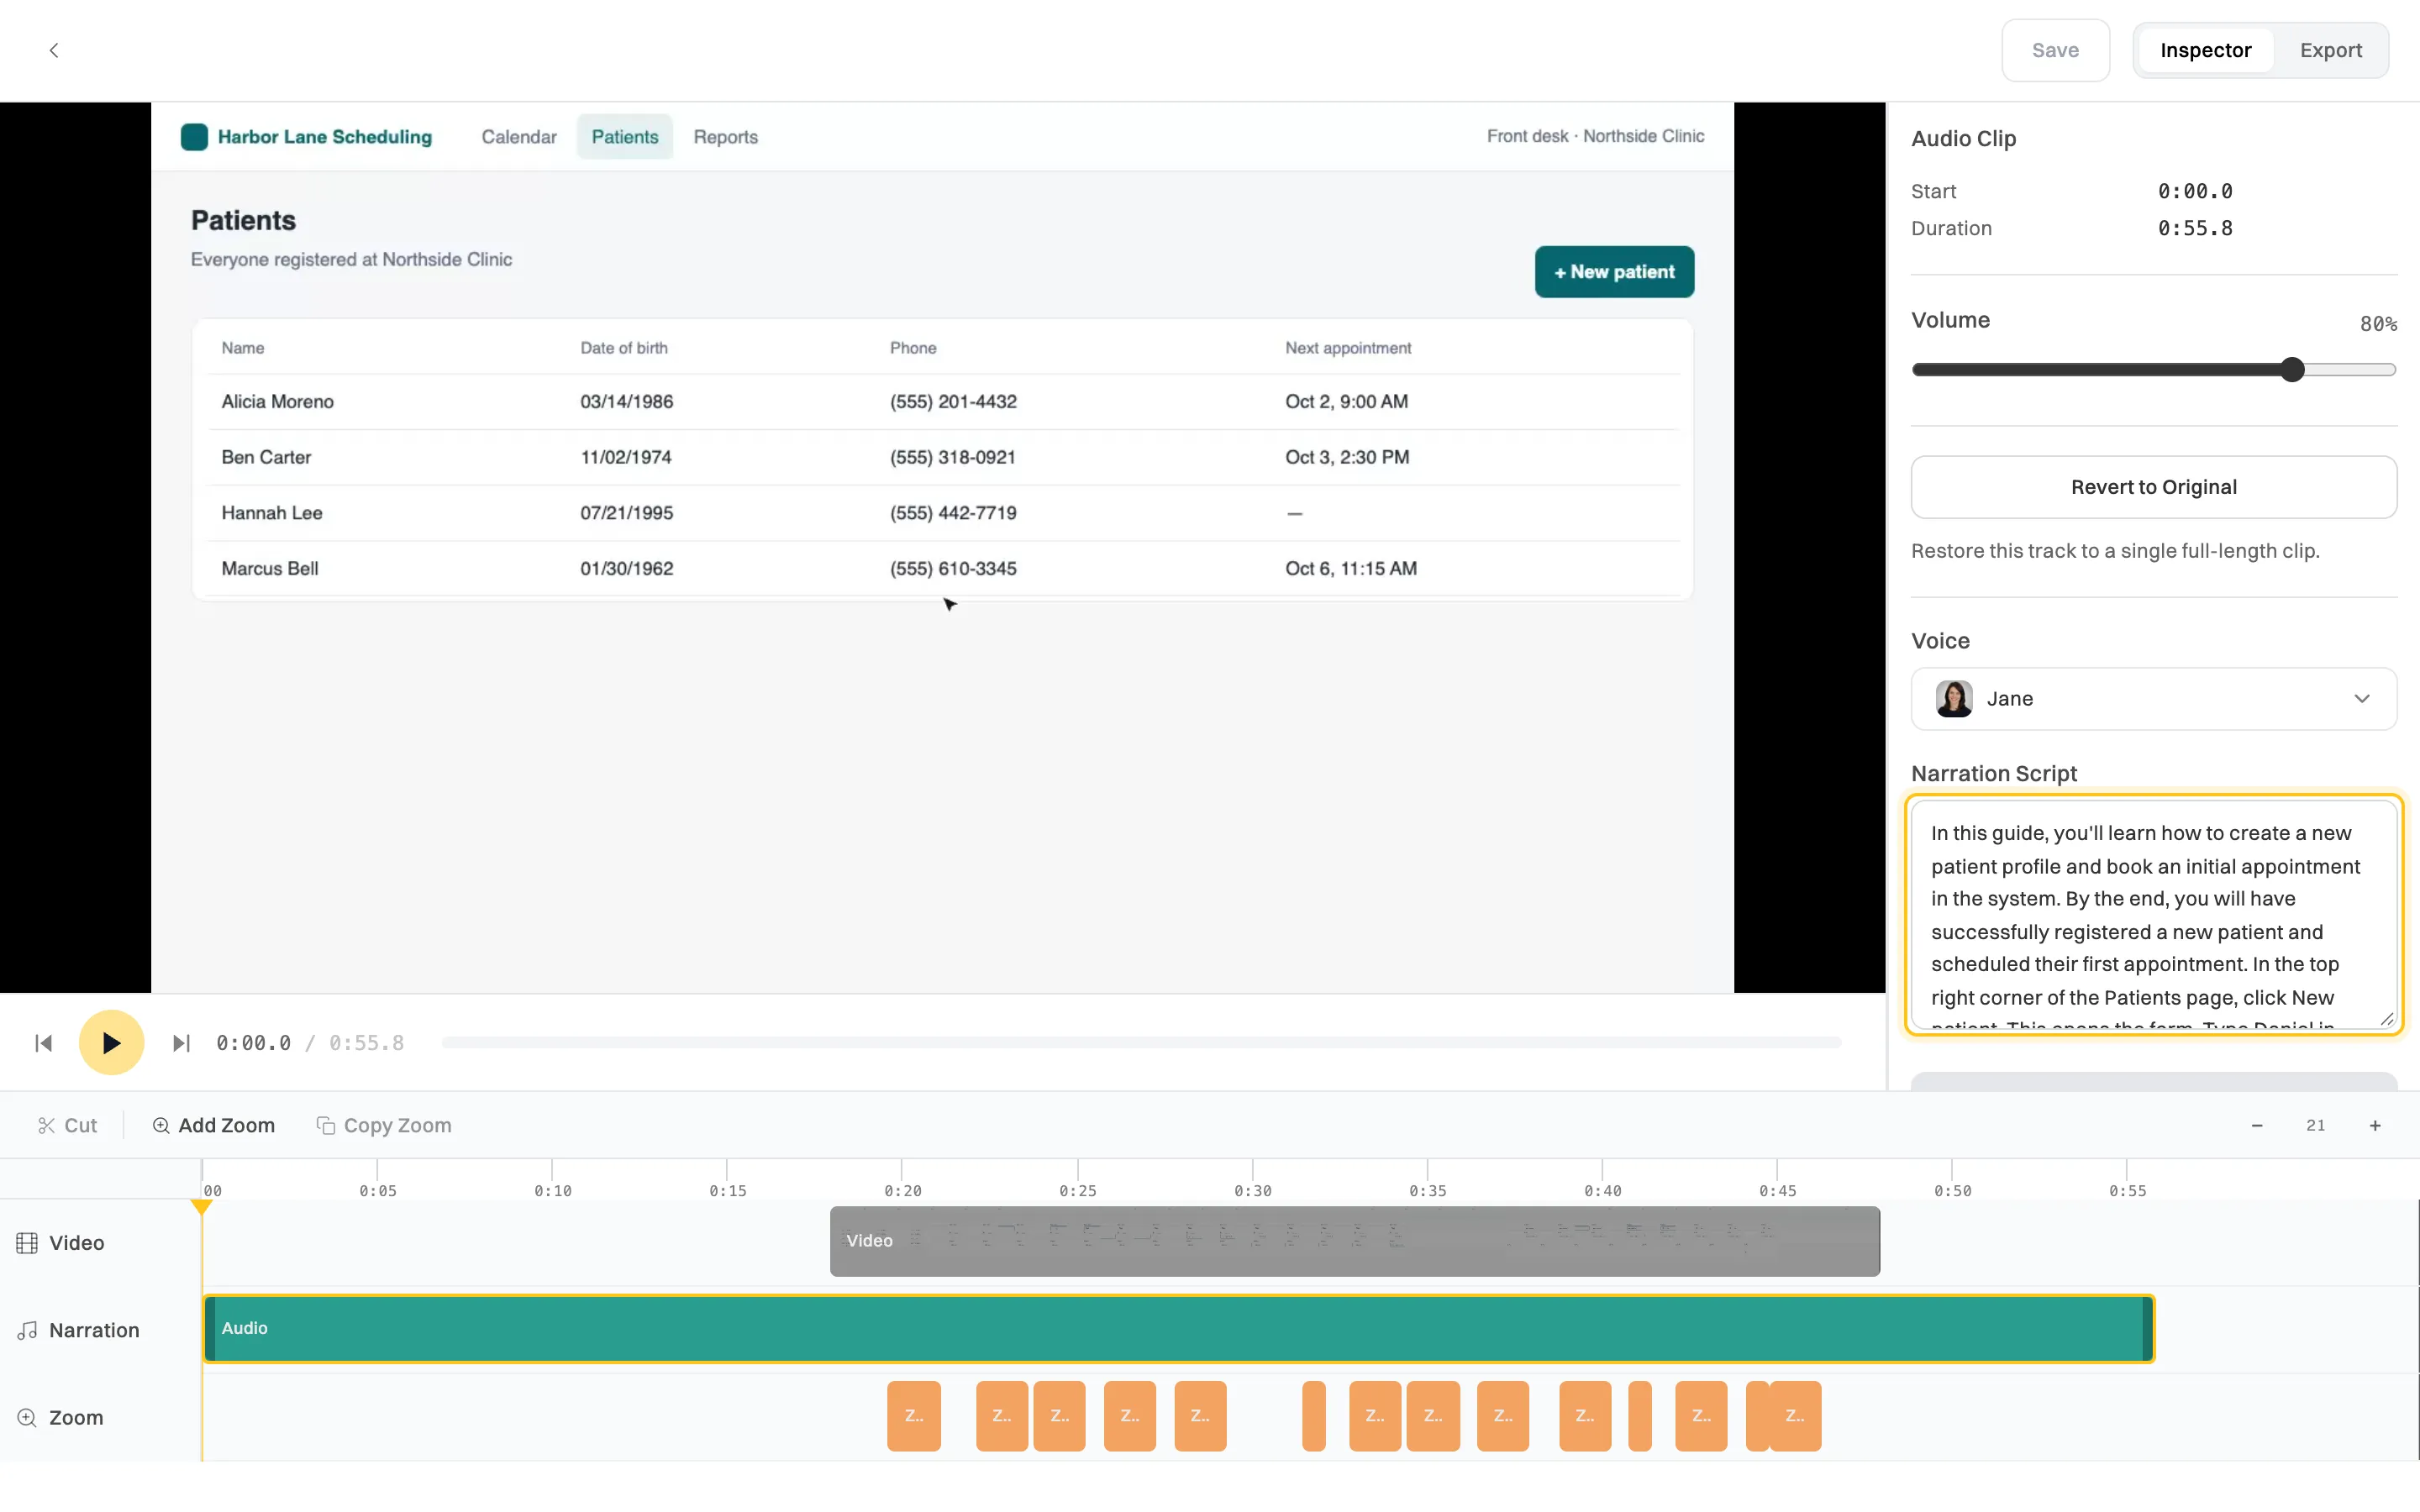Screen dimensions: 2420x1512
Task: Click the Copy Zoom tool
Action: tap(384, 1125)
